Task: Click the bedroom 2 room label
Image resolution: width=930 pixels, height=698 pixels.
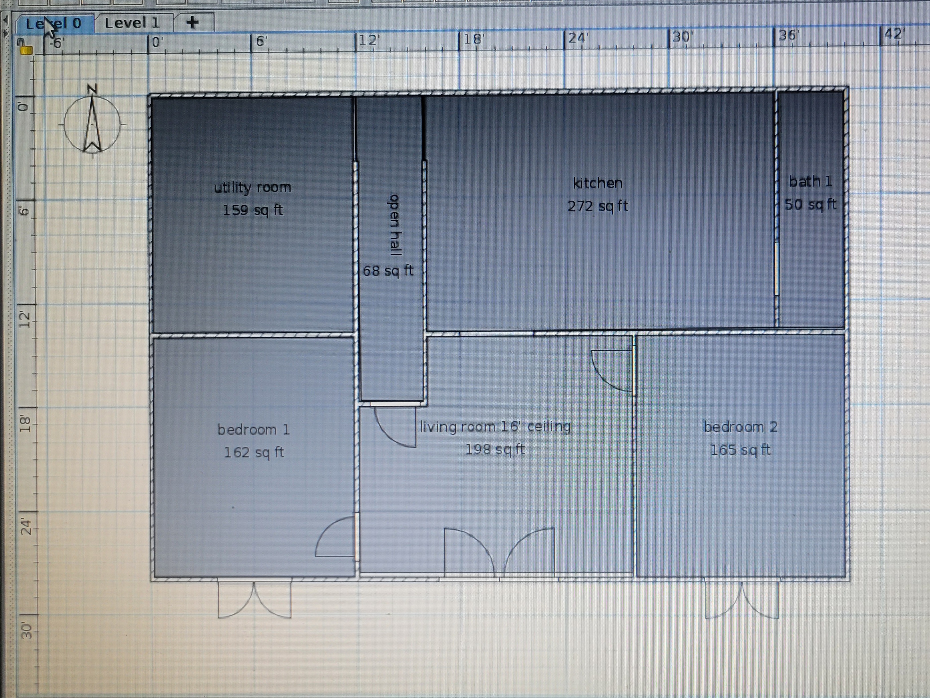Action: pos(740,427)
